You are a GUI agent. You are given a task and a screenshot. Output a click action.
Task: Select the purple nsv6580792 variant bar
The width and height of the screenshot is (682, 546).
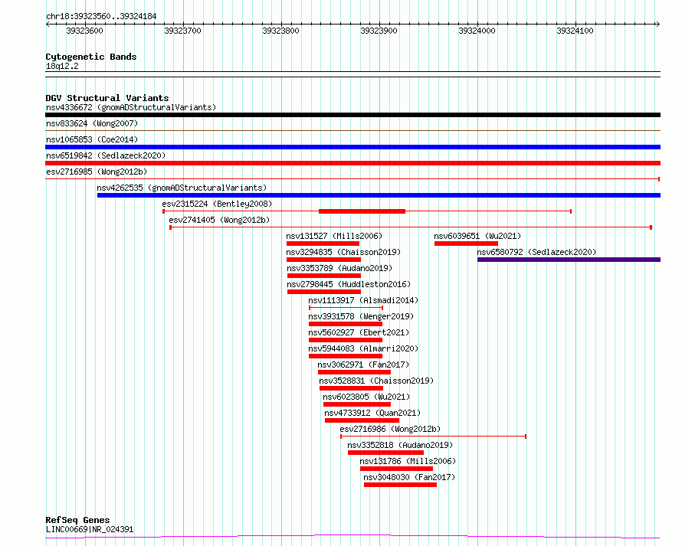click(x=569, y=260)
